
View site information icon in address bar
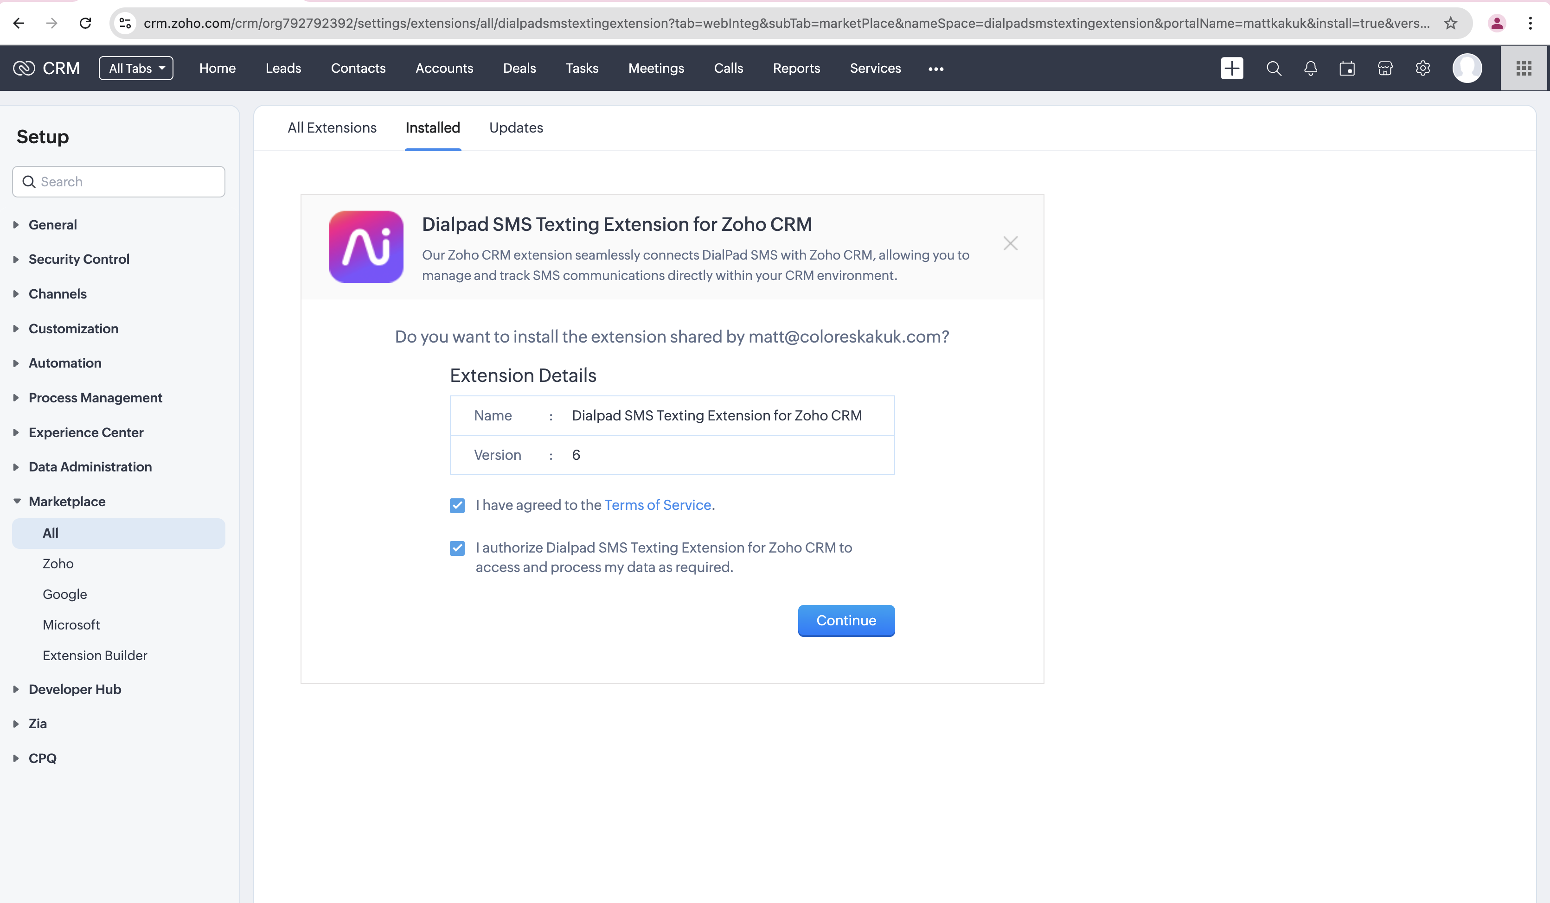coord(126,23)
